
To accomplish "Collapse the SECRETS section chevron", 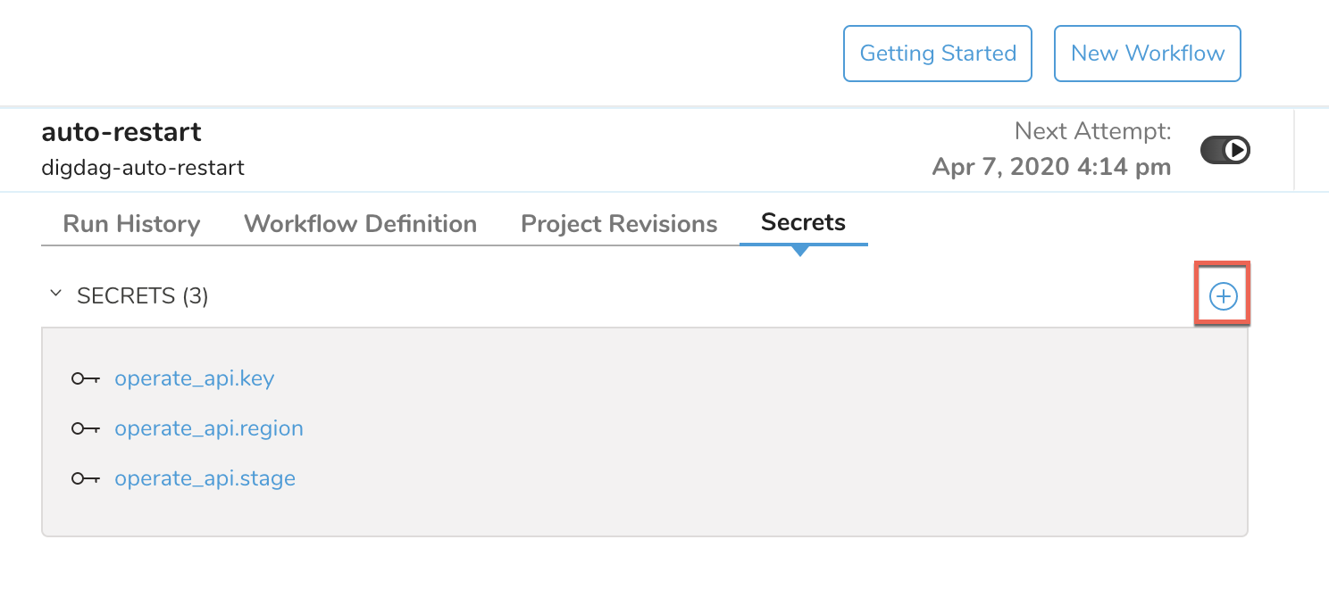I will [56, 294].
